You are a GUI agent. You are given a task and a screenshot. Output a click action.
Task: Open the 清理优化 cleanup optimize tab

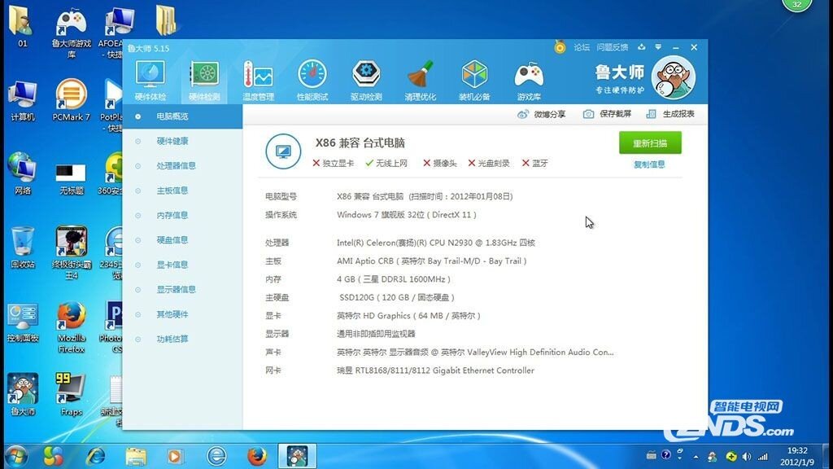tap(421, 81)
